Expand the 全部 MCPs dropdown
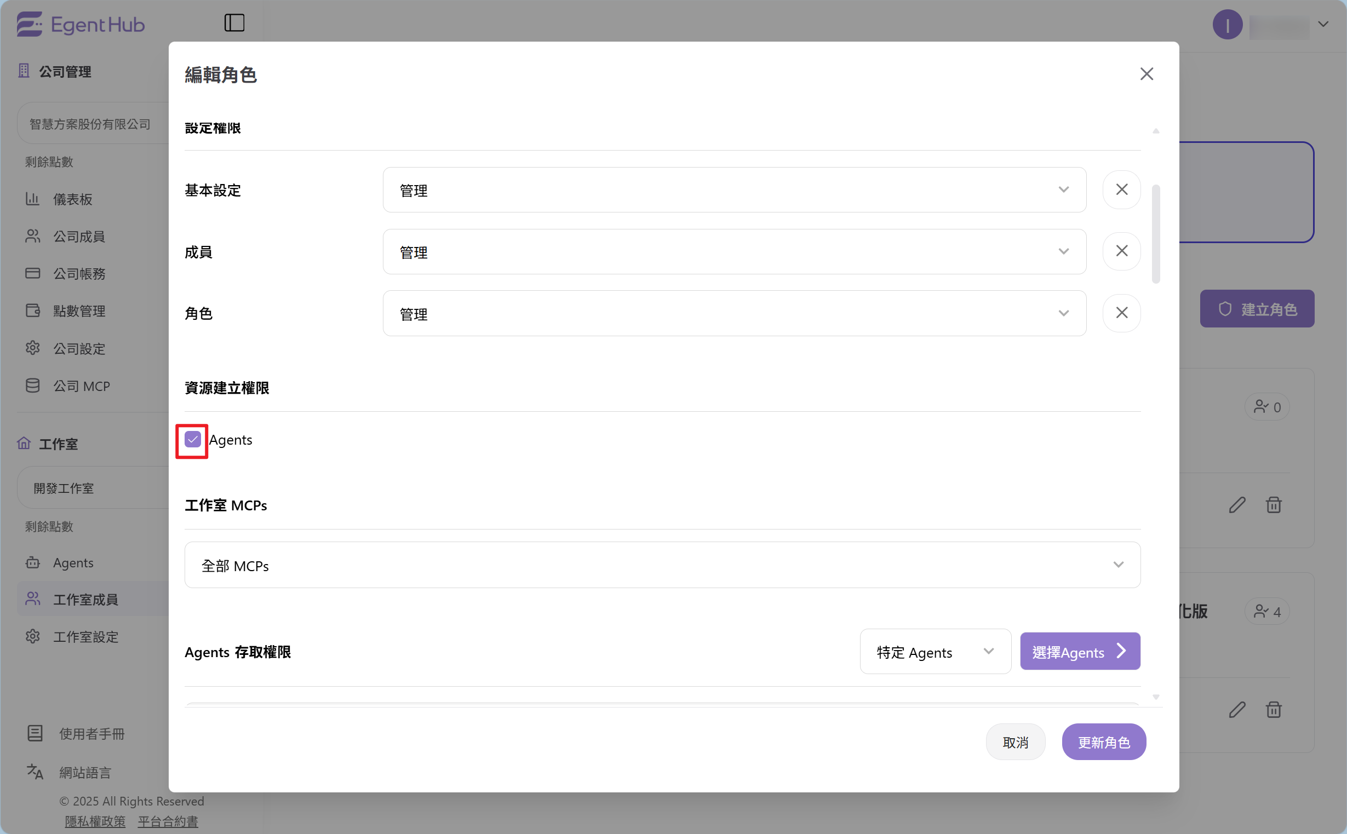1347x834 pixels. [x=662, y=565]
